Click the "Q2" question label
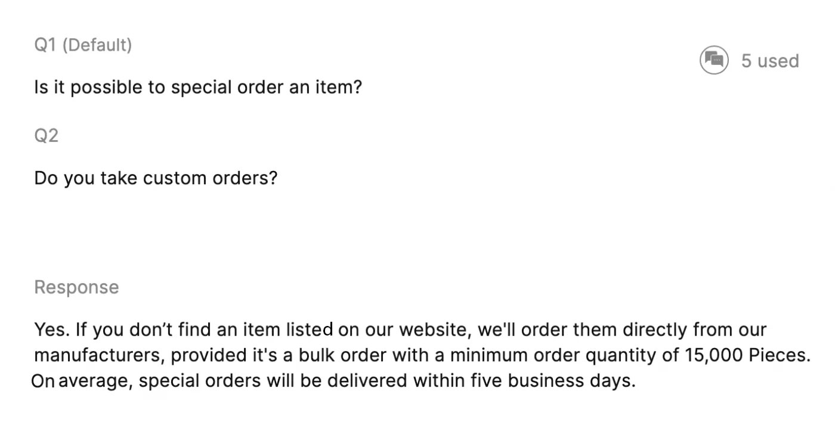This screenshot has height=435, width=835. (46, 136)
